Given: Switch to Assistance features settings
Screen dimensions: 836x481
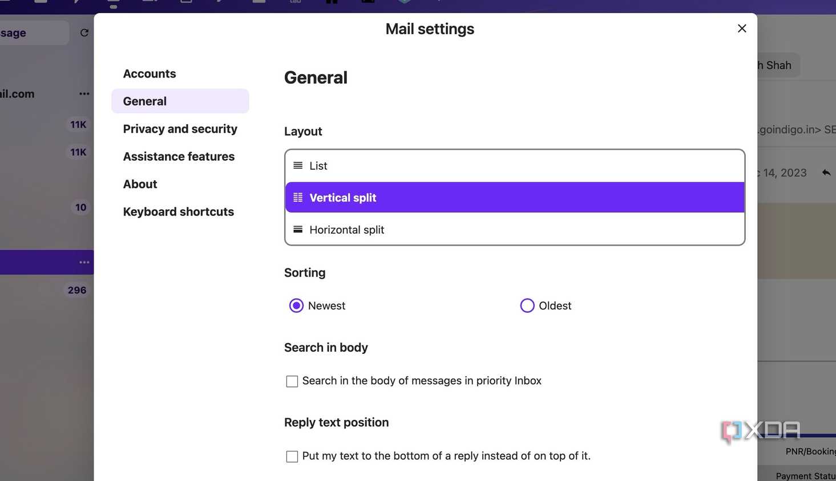Looking at the screenshot, I should 179,156.
